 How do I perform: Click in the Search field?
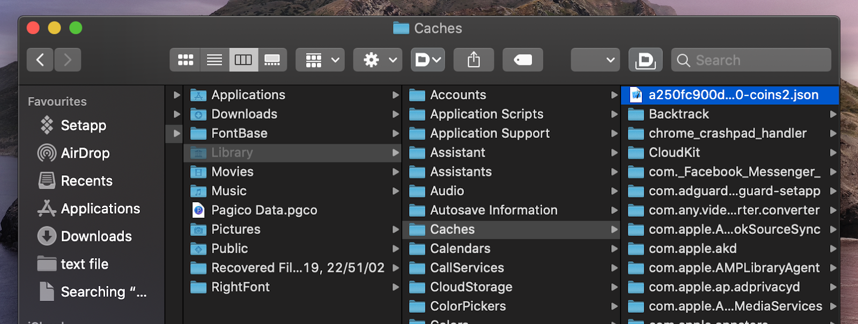coord(751,60)
